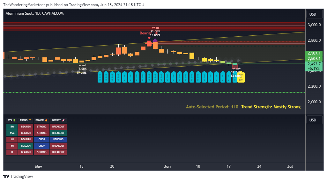
Task: Click the 1H timeframe cell
Action: tap(12, 140)
